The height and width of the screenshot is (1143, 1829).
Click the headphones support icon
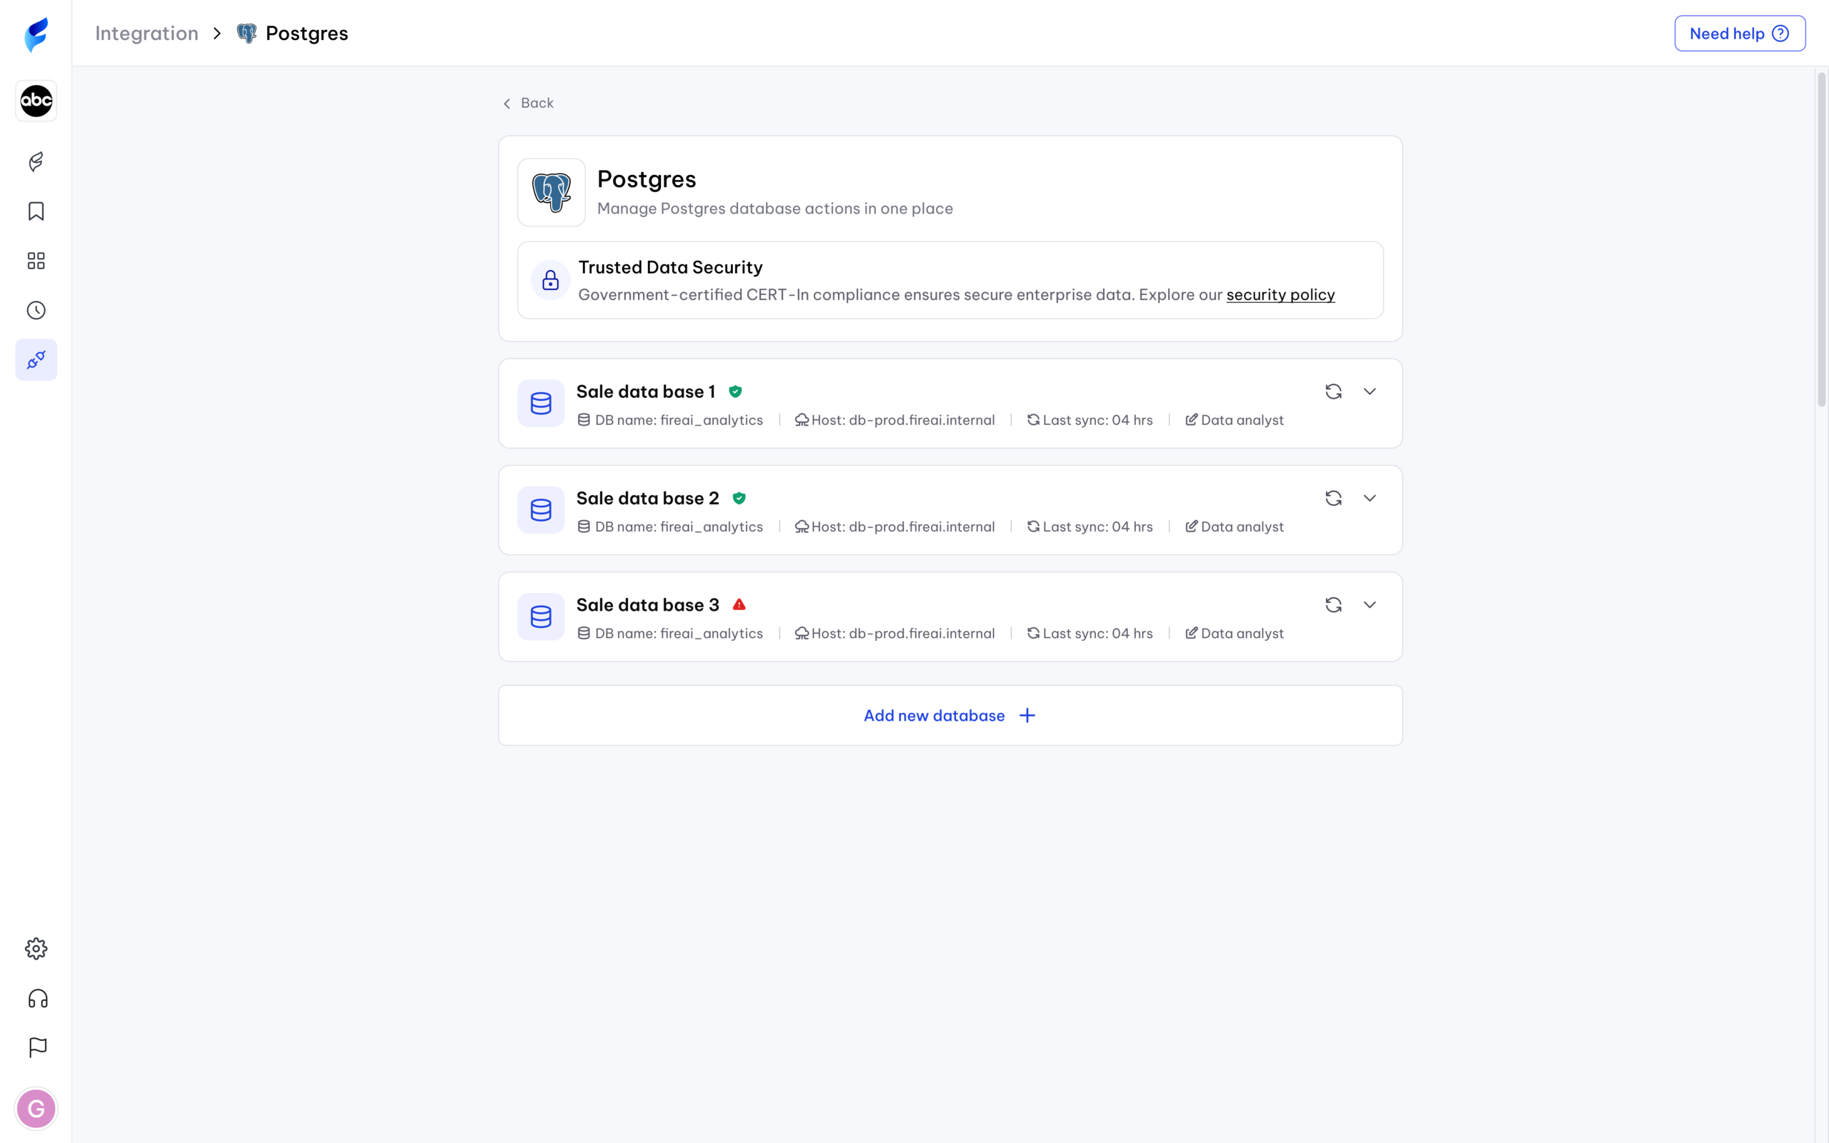coord(37,998)
